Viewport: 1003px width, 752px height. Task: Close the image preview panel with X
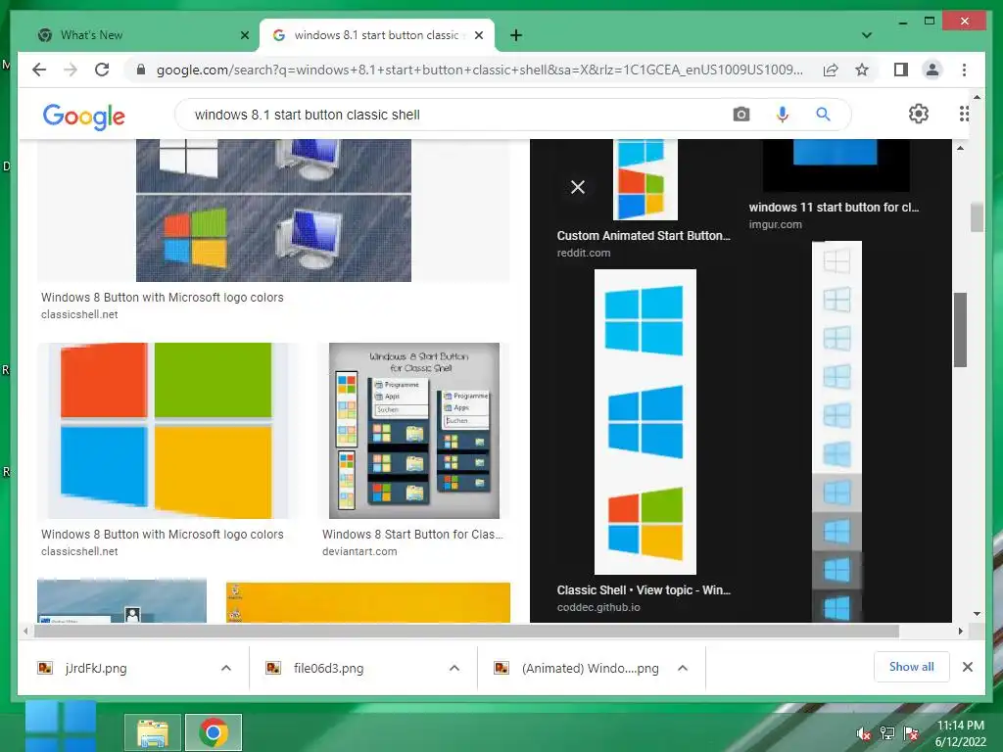[578, 187]
